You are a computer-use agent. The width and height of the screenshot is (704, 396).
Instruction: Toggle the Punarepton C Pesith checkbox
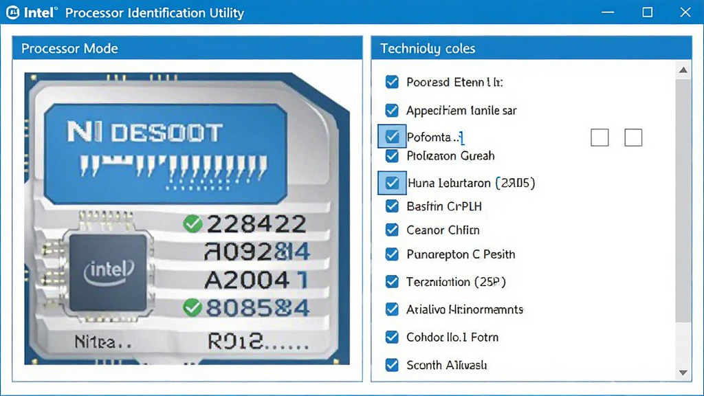pyautogui.click(x=392, y=254)
